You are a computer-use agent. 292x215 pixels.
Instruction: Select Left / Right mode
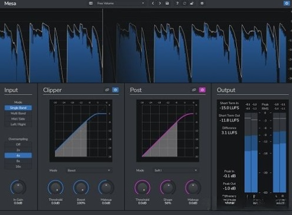coord(18,124)
